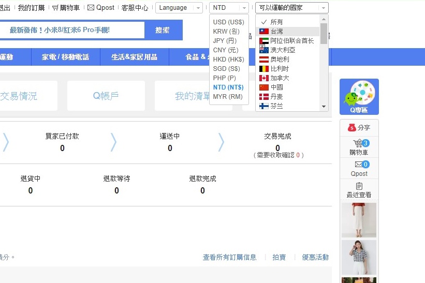425x283 pixels.
Task: Click search field with 小米8 promo text
Action: click(72, 30)
